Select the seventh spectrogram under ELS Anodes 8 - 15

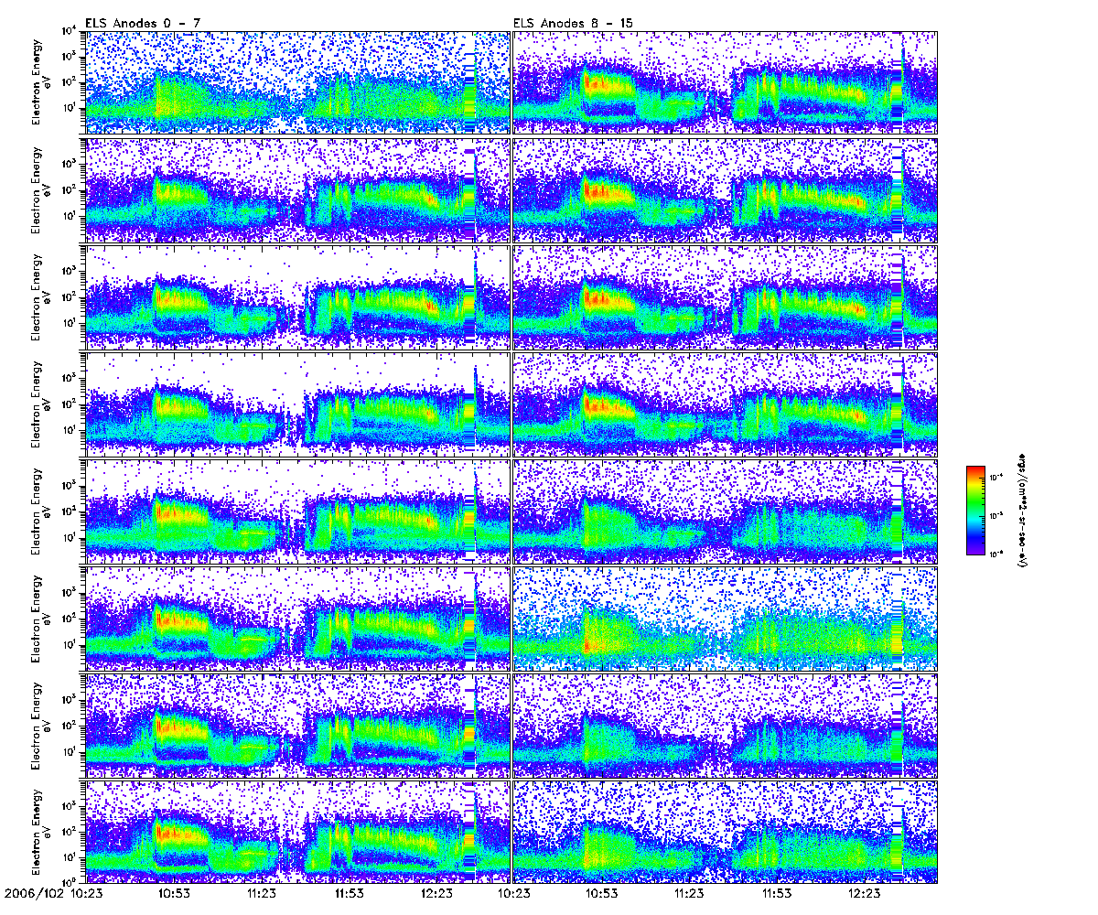[726, 727]
